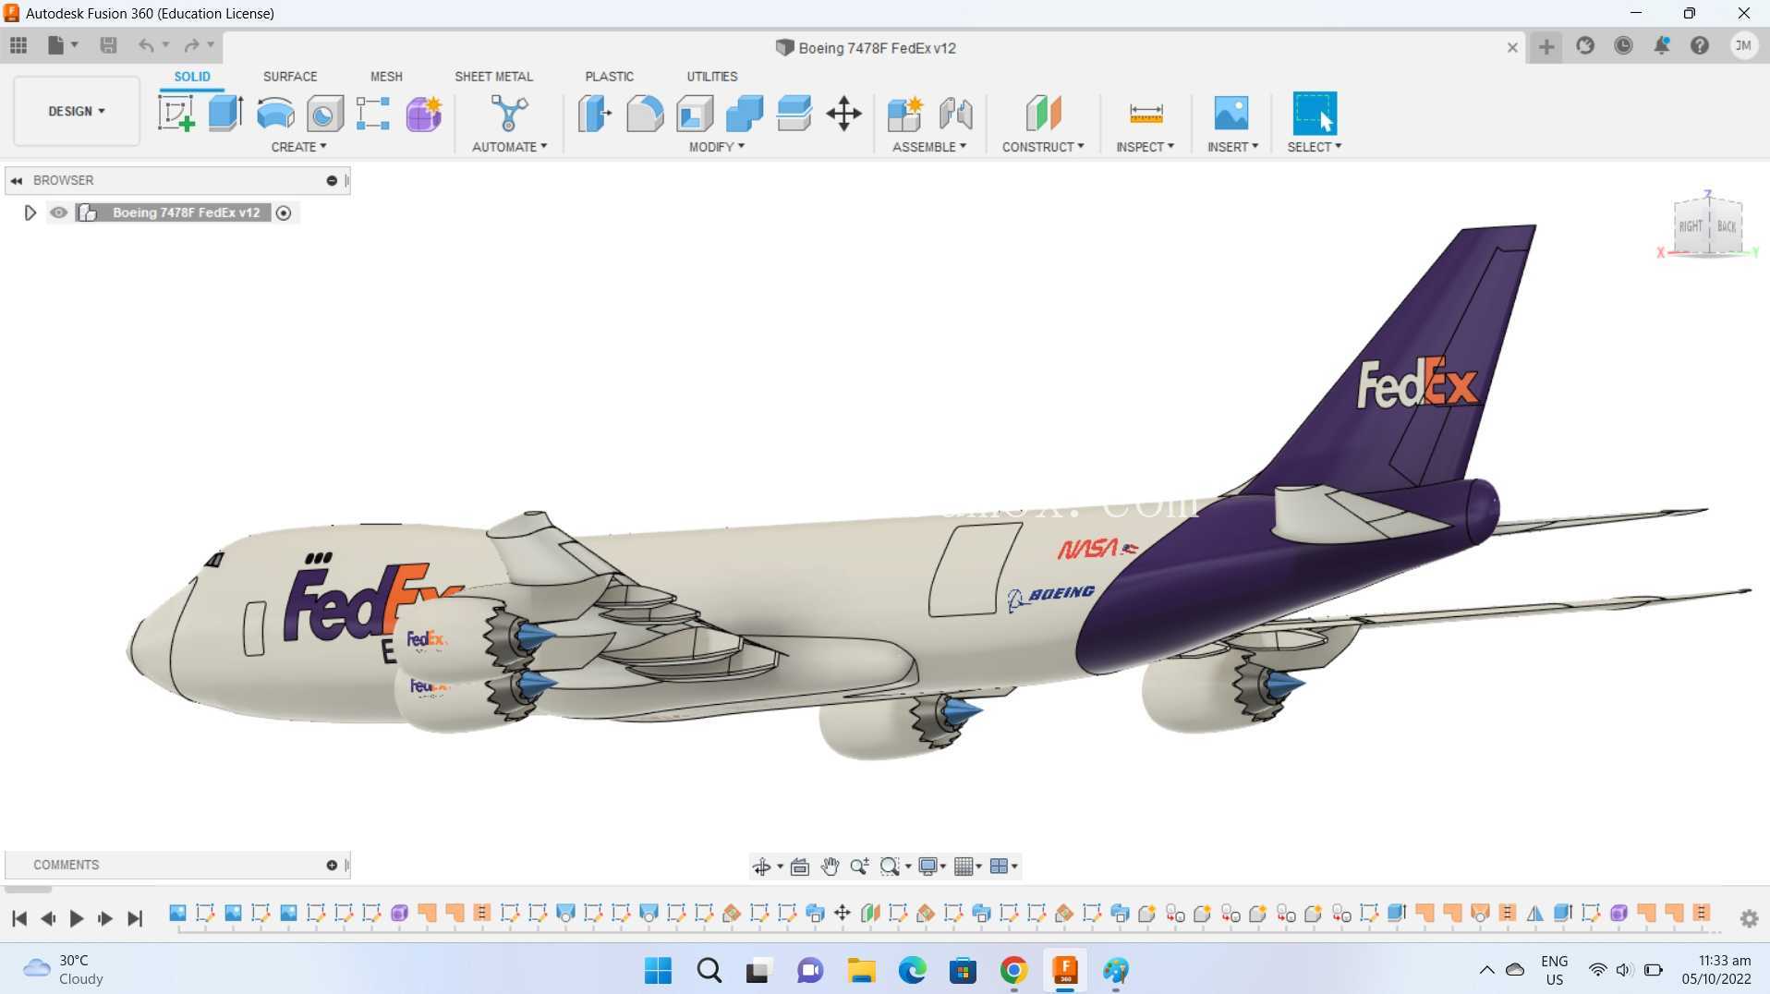1770x994 pixels.
Task: Open the INSPECT dropdown menu
Action: tap(1145, 147)
